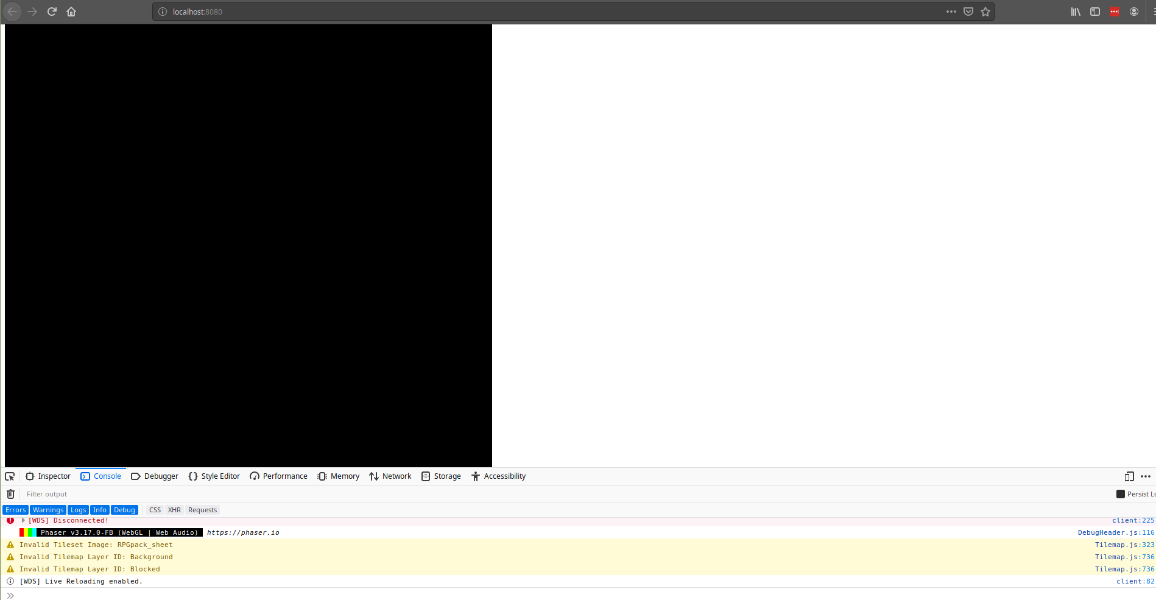Image resolution: width=1156 pixels, height=600 pixels.
Task: Go to the browser home page
Action: 71,11
